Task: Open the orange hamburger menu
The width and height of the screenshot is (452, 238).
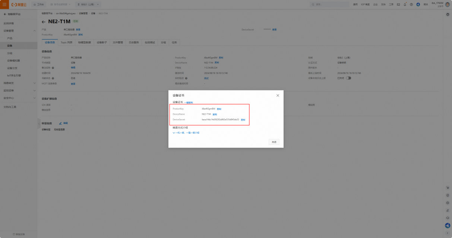Action: (x=4, y=4)
